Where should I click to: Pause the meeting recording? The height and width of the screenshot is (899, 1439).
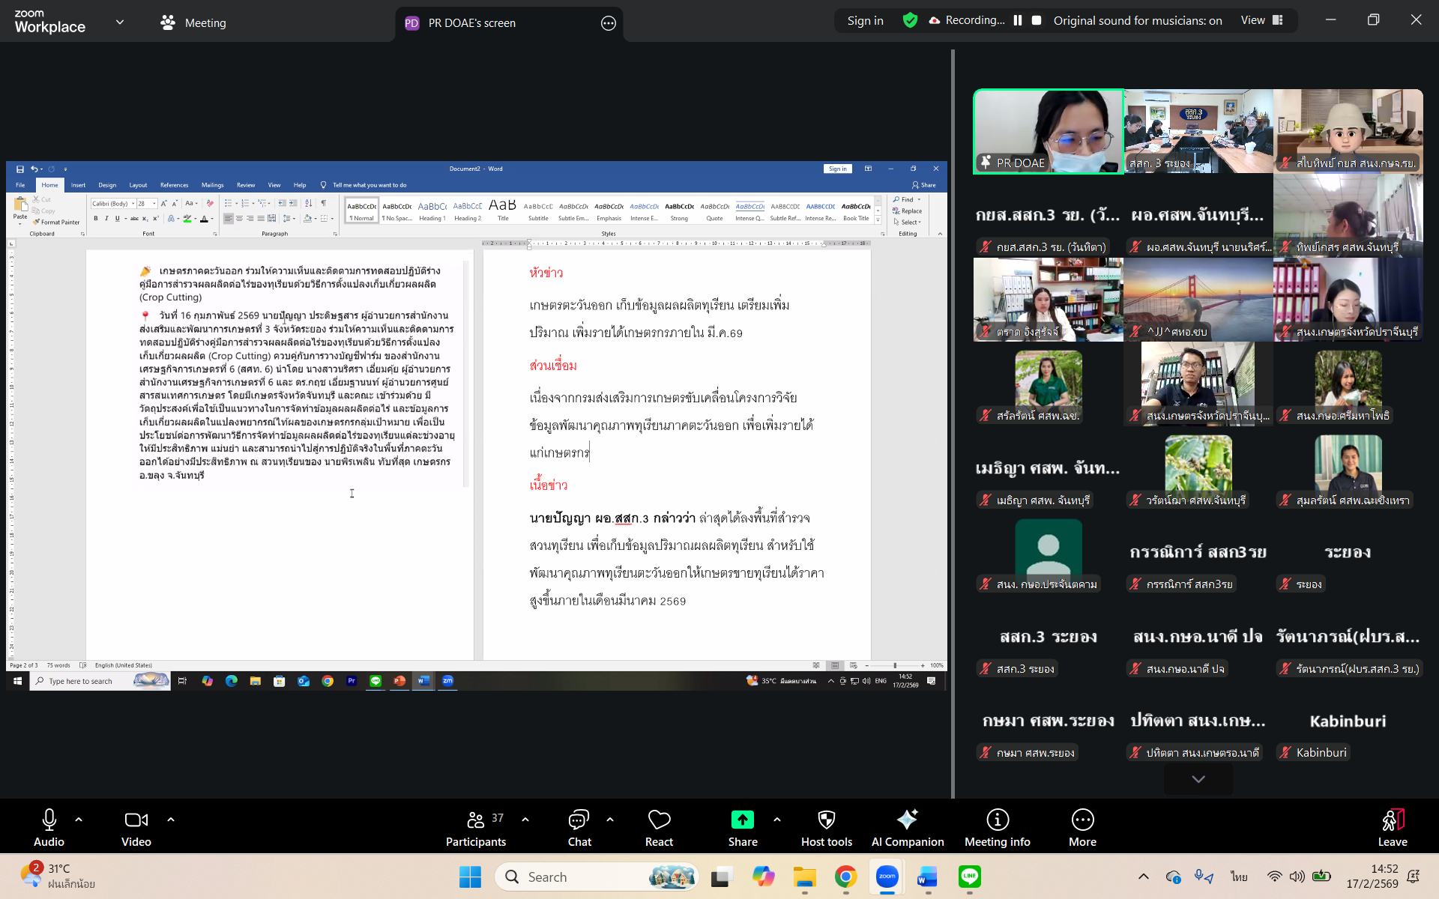[x=1018, y=21]
